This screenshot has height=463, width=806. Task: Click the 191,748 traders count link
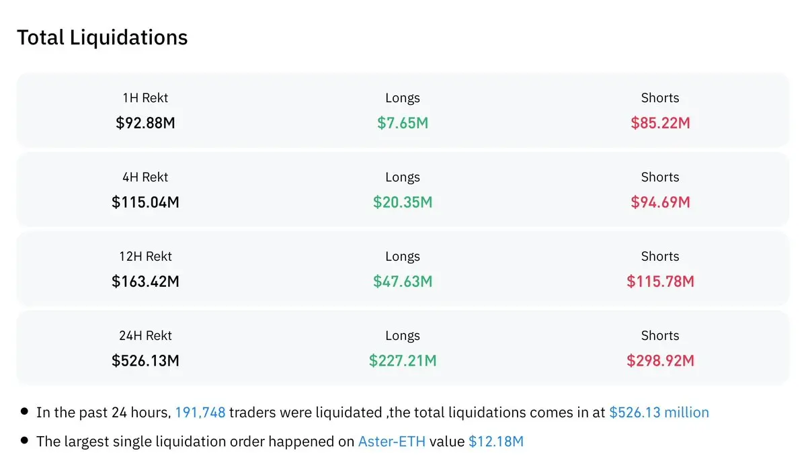click(200, 413)
